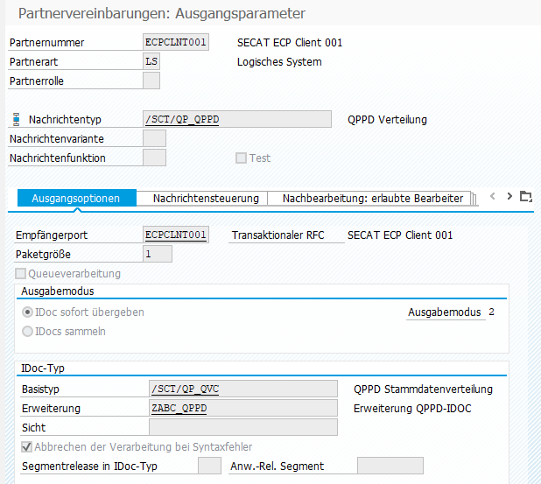Click the Paketgröße field
The width and height of the screenshot is (541, 484).
click(x=158, y=255)
